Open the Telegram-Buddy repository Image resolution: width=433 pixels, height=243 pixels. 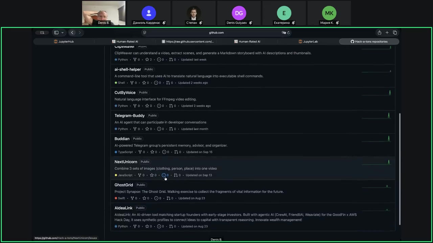pyautogui.click(x=129, y=115)
